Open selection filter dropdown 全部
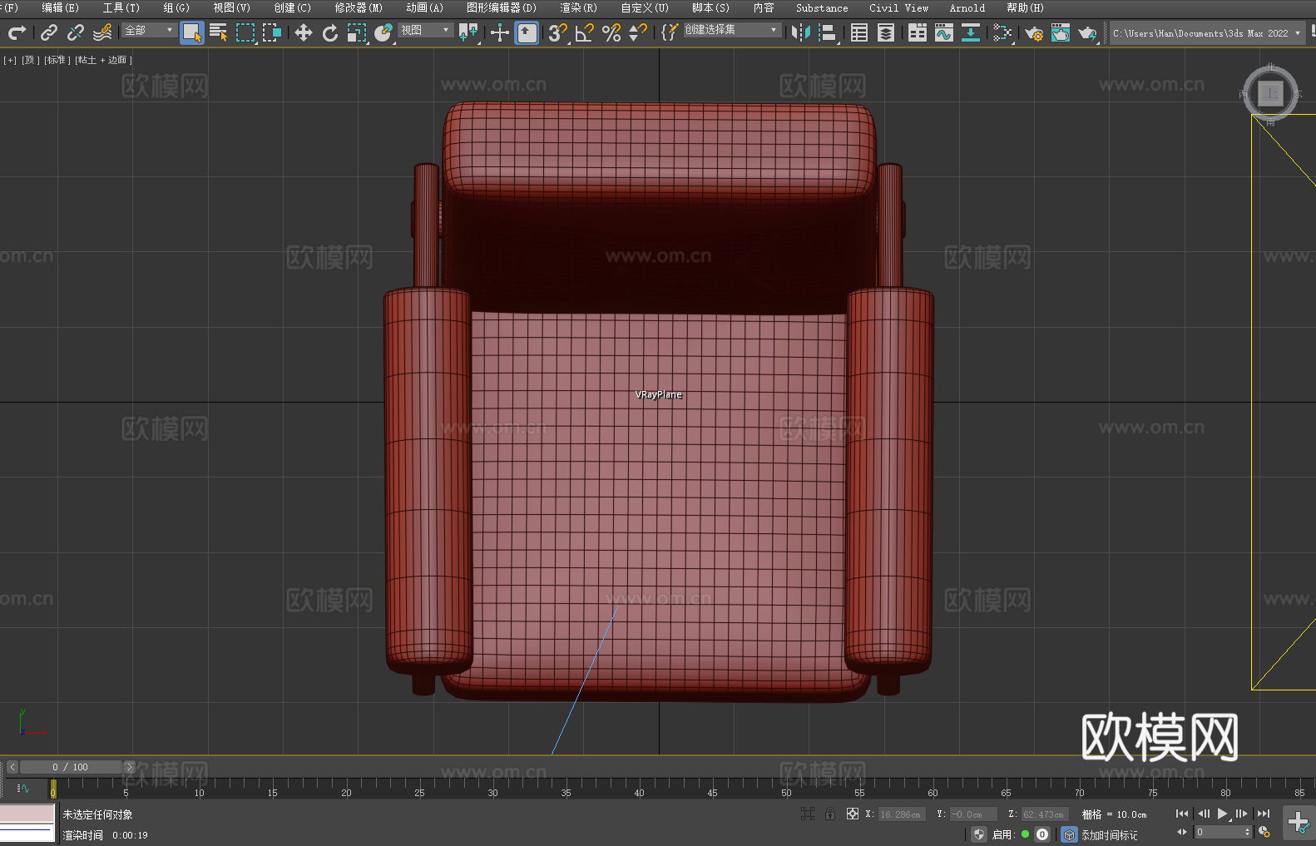This screenshot has height=846, width=1316. point(149,30)
